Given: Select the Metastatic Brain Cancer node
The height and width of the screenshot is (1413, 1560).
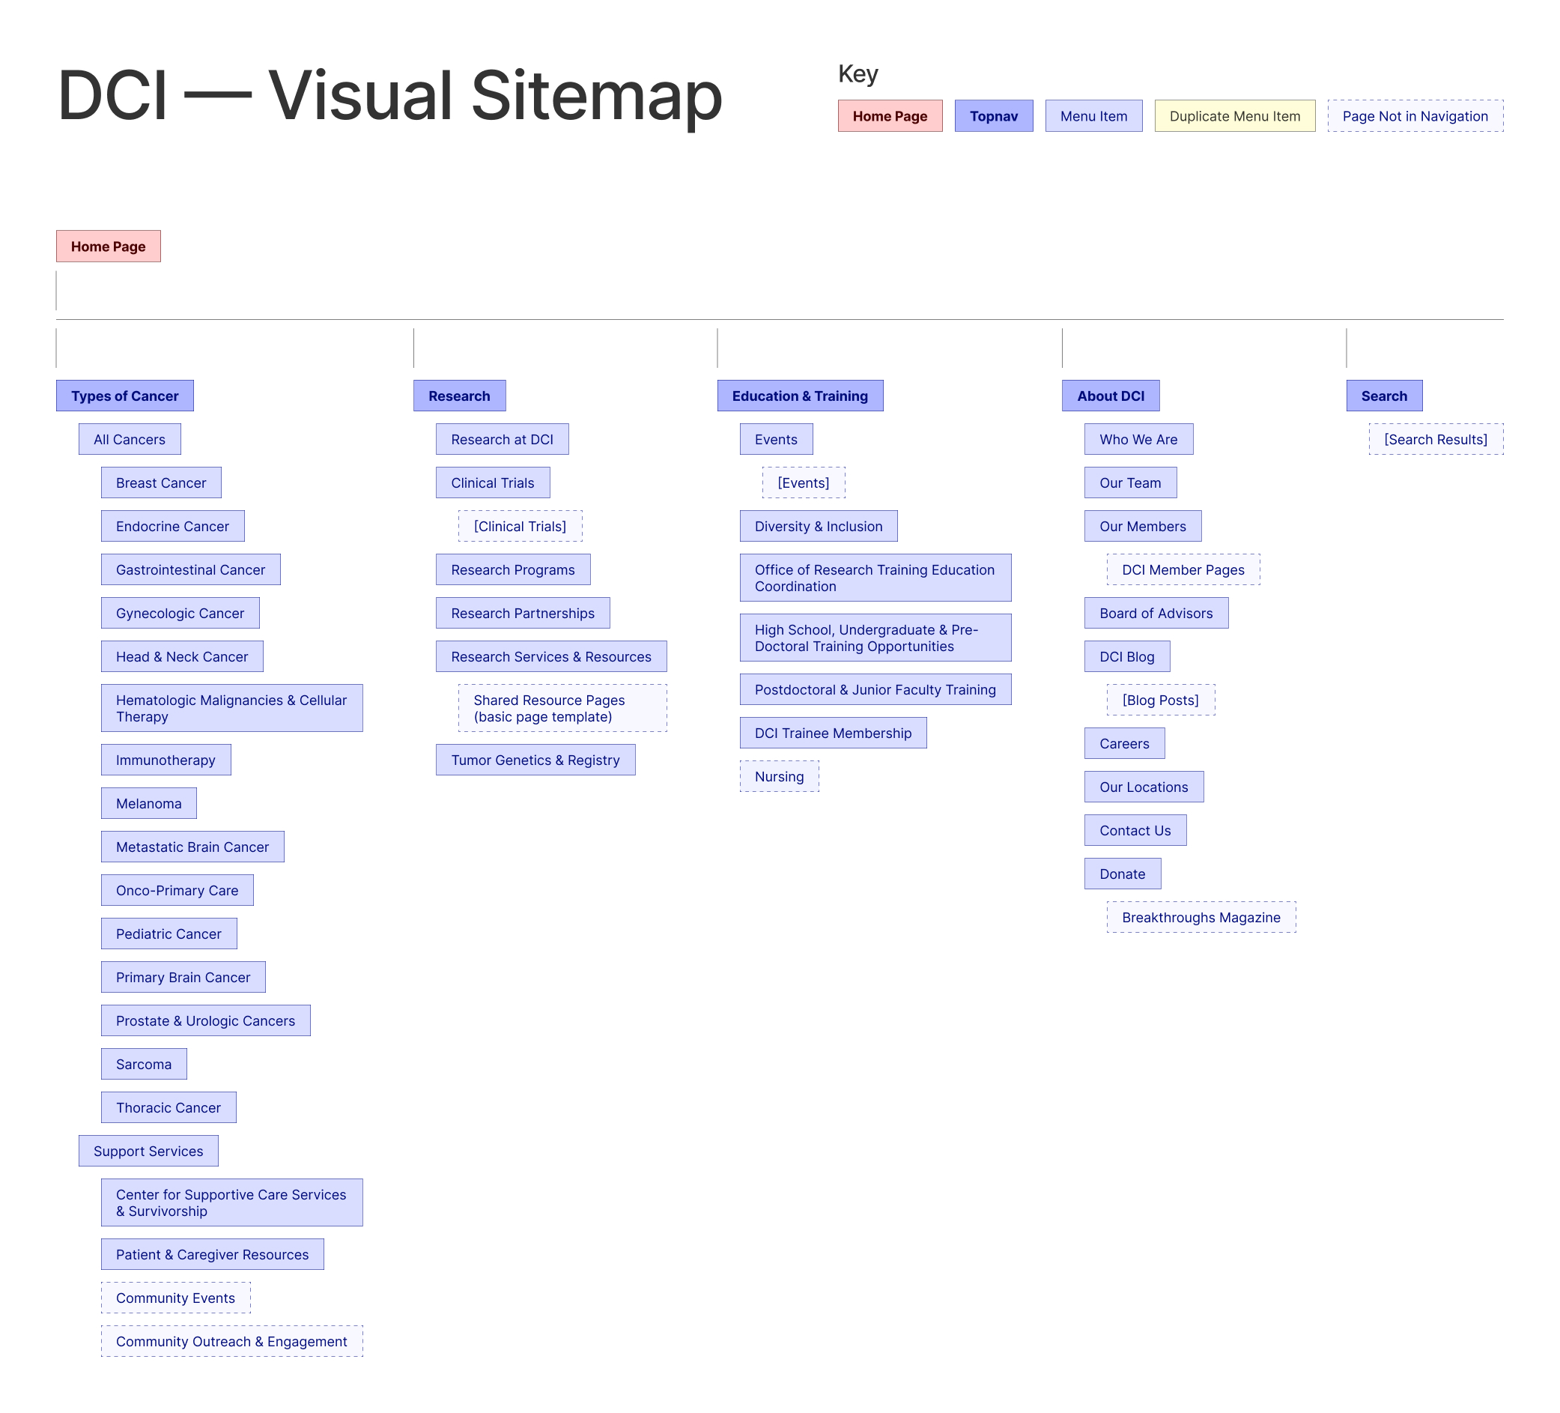Looking at the screenshot, I should [x=192, y=847].
